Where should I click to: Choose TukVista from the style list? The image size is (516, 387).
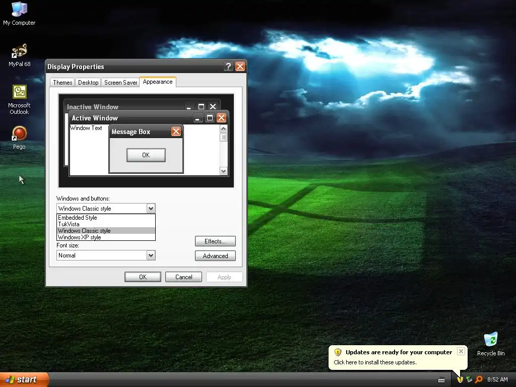point(106,224)
